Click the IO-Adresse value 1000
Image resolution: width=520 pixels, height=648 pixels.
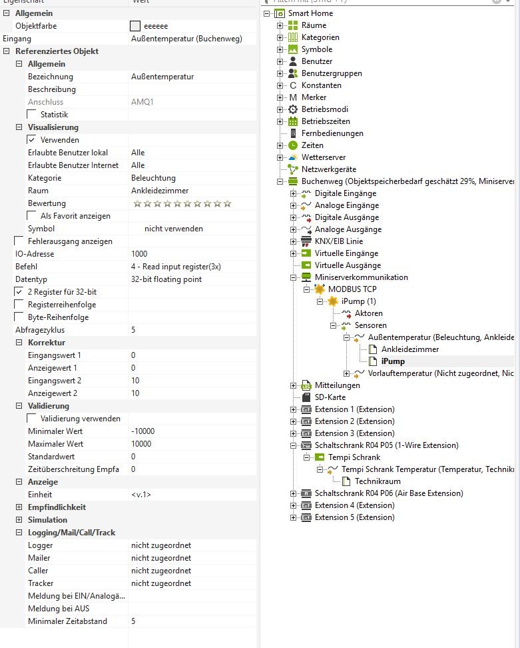tap(192, 254)
